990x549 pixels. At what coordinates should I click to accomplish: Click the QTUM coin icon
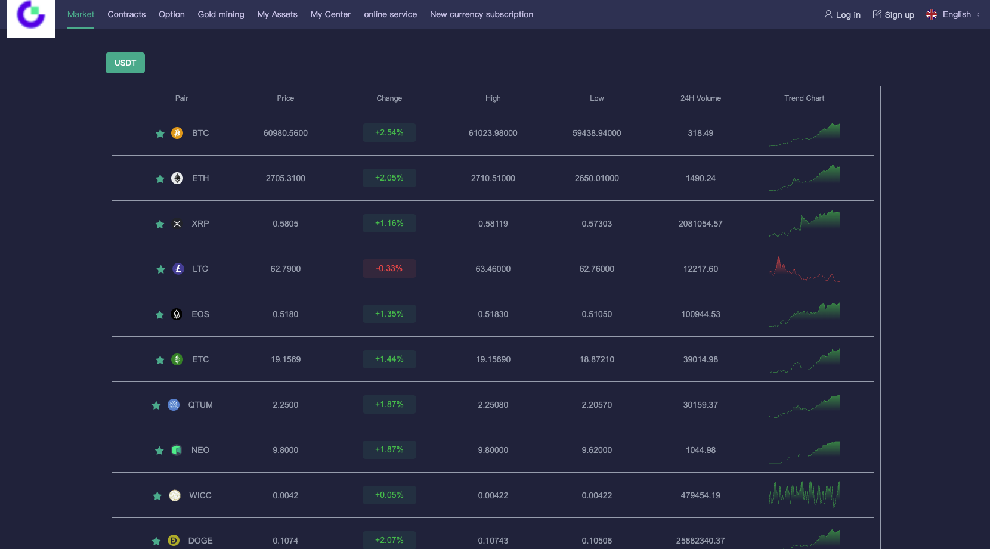pos(174,405)
